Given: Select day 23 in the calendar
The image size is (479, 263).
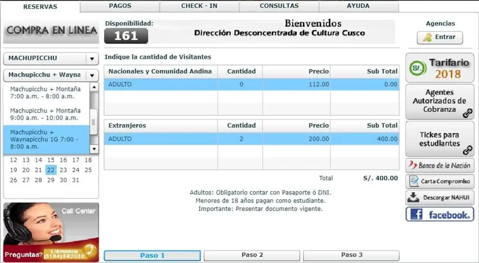Looking at the screenshot, I should pyautogui.click(x=63, y=170).
